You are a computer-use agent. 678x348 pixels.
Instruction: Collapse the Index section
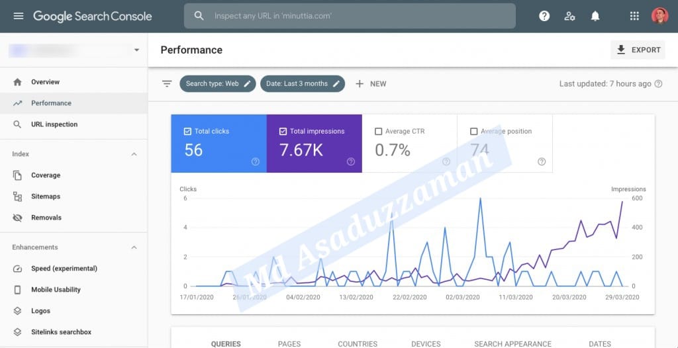134,154
